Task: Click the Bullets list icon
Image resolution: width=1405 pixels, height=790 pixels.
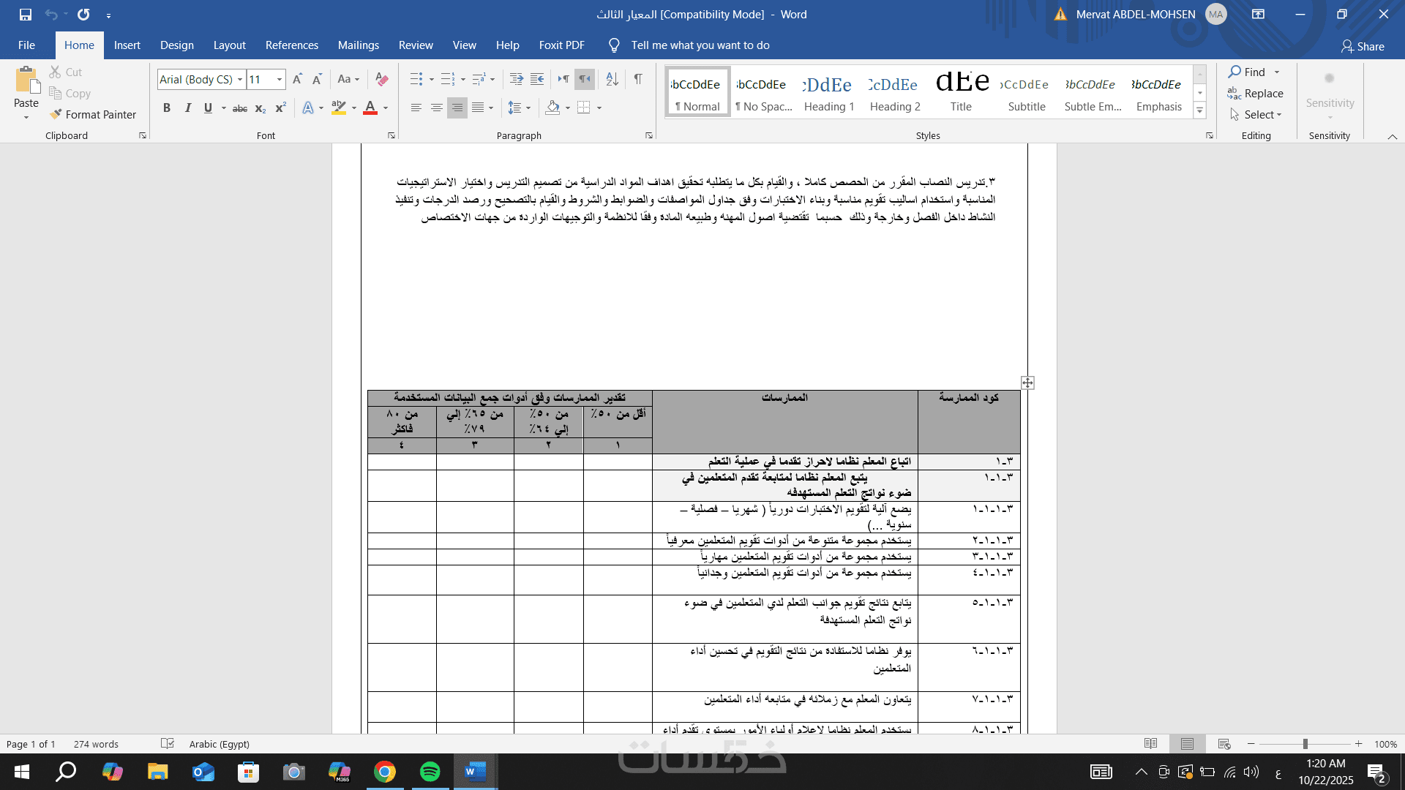Action: [x=416, y=79]
